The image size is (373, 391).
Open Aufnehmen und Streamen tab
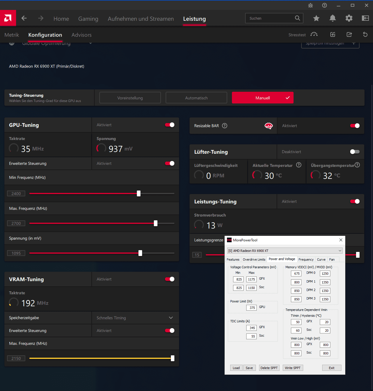pos(141,19)
